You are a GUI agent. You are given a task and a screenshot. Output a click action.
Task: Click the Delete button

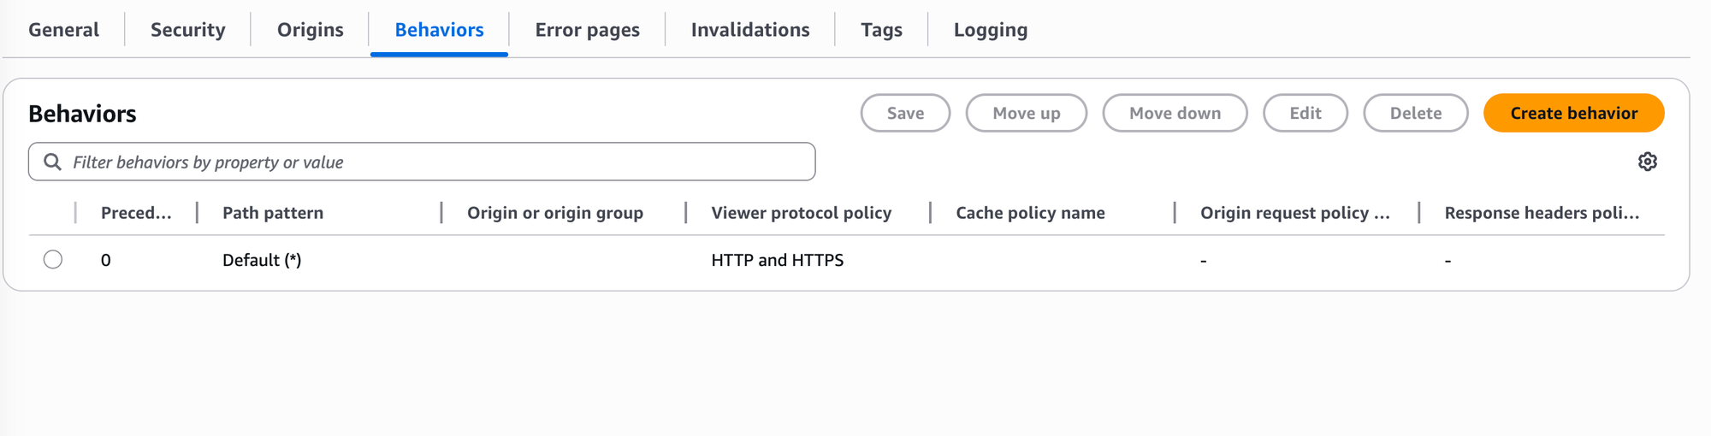[1416, 113]
